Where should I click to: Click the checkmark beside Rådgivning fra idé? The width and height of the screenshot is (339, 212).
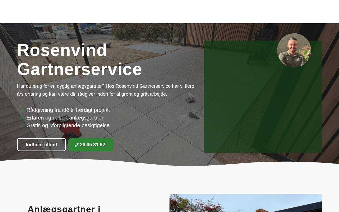[x=21, y=110]
